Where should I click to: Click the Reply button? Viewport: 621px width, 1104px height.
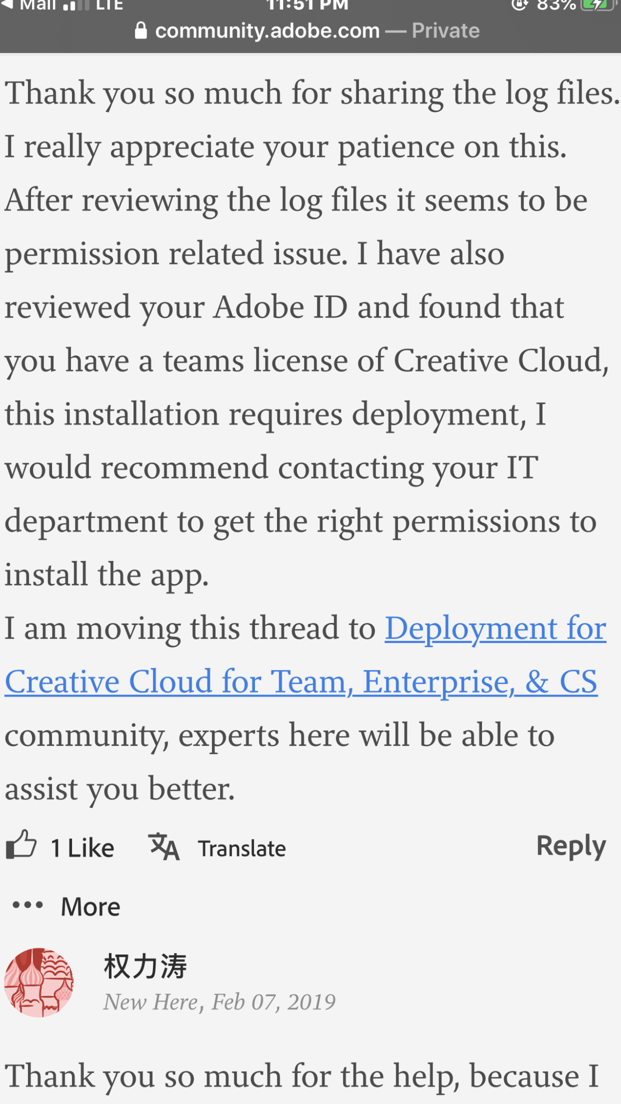[x=570, y=846]
